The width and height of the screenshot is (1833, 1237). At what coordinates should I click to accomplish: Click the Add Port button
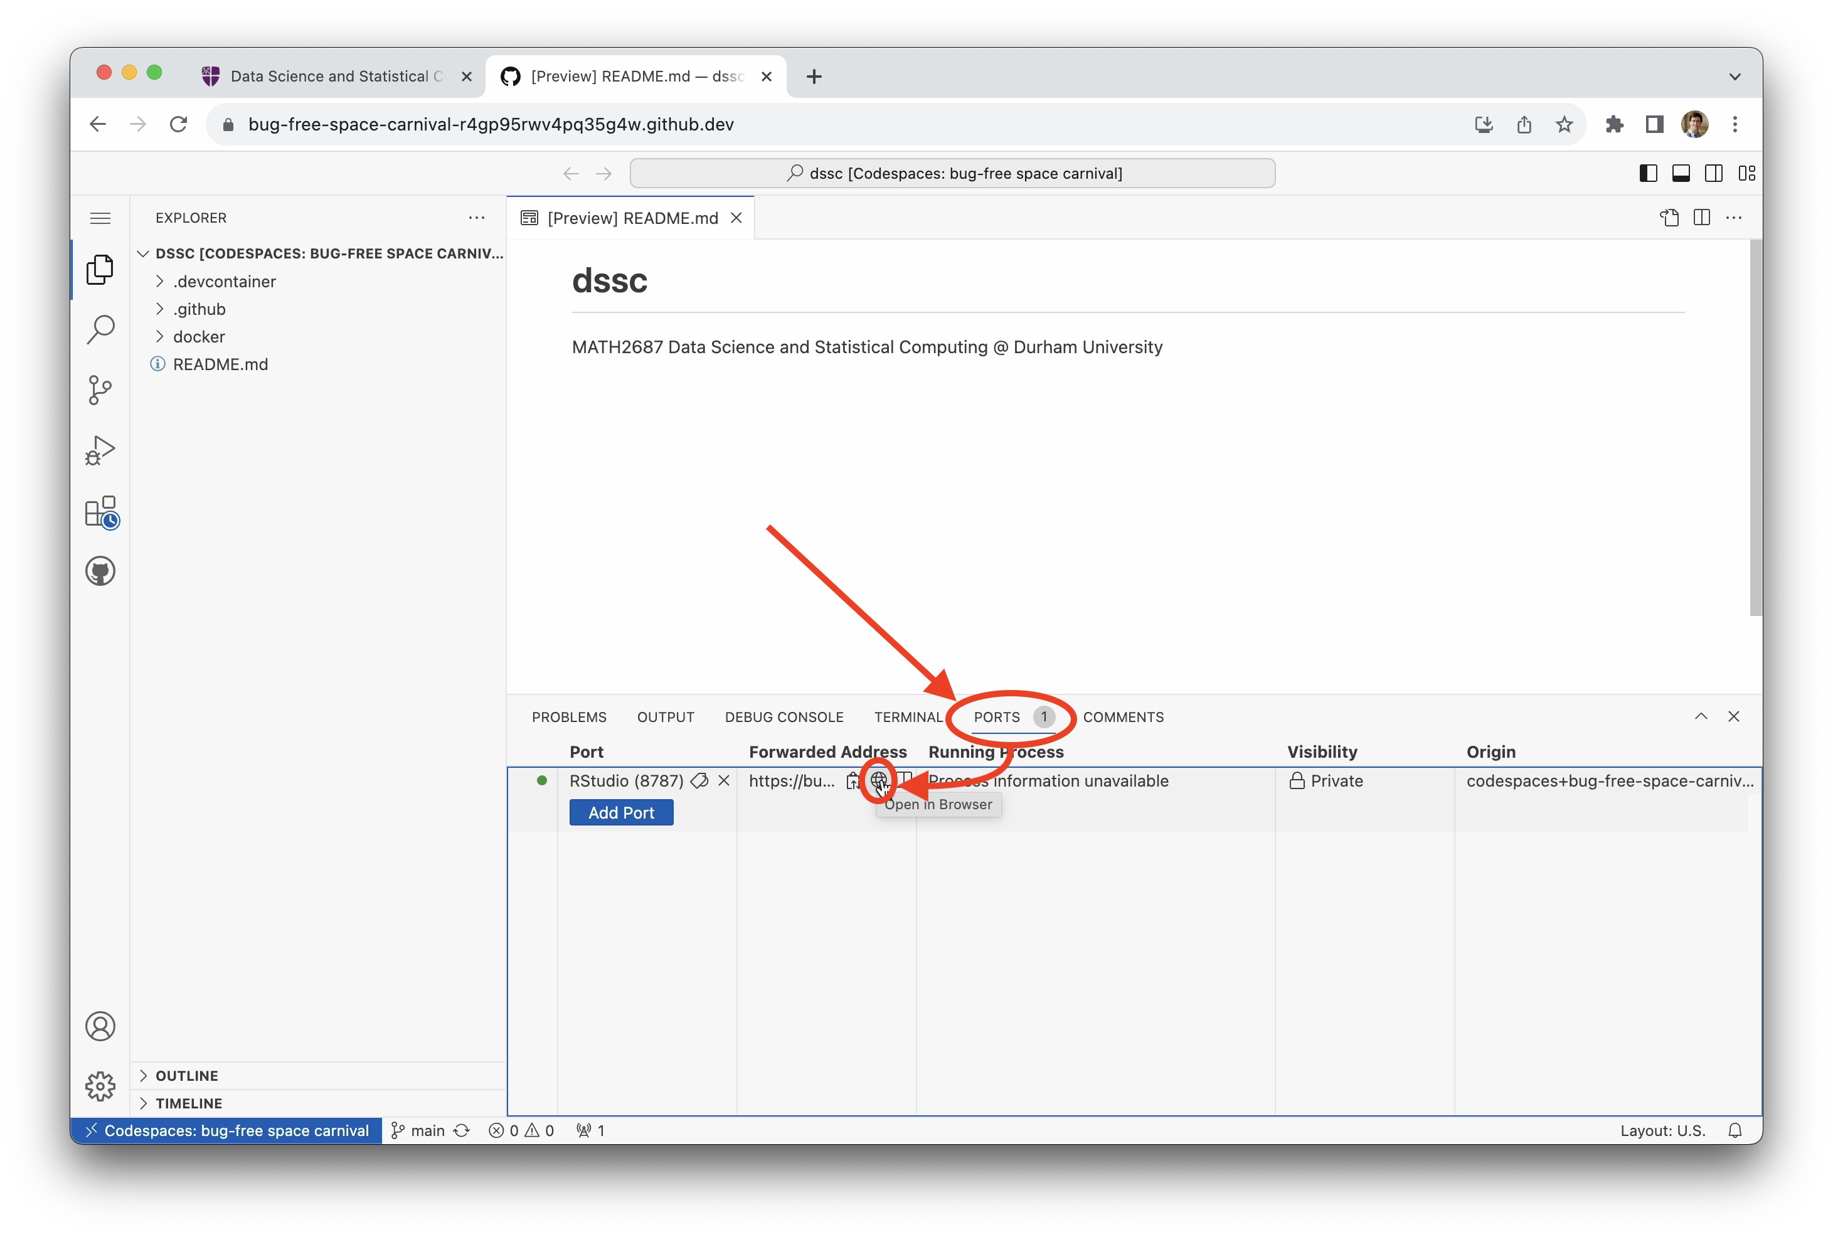(x=621, y=812)
